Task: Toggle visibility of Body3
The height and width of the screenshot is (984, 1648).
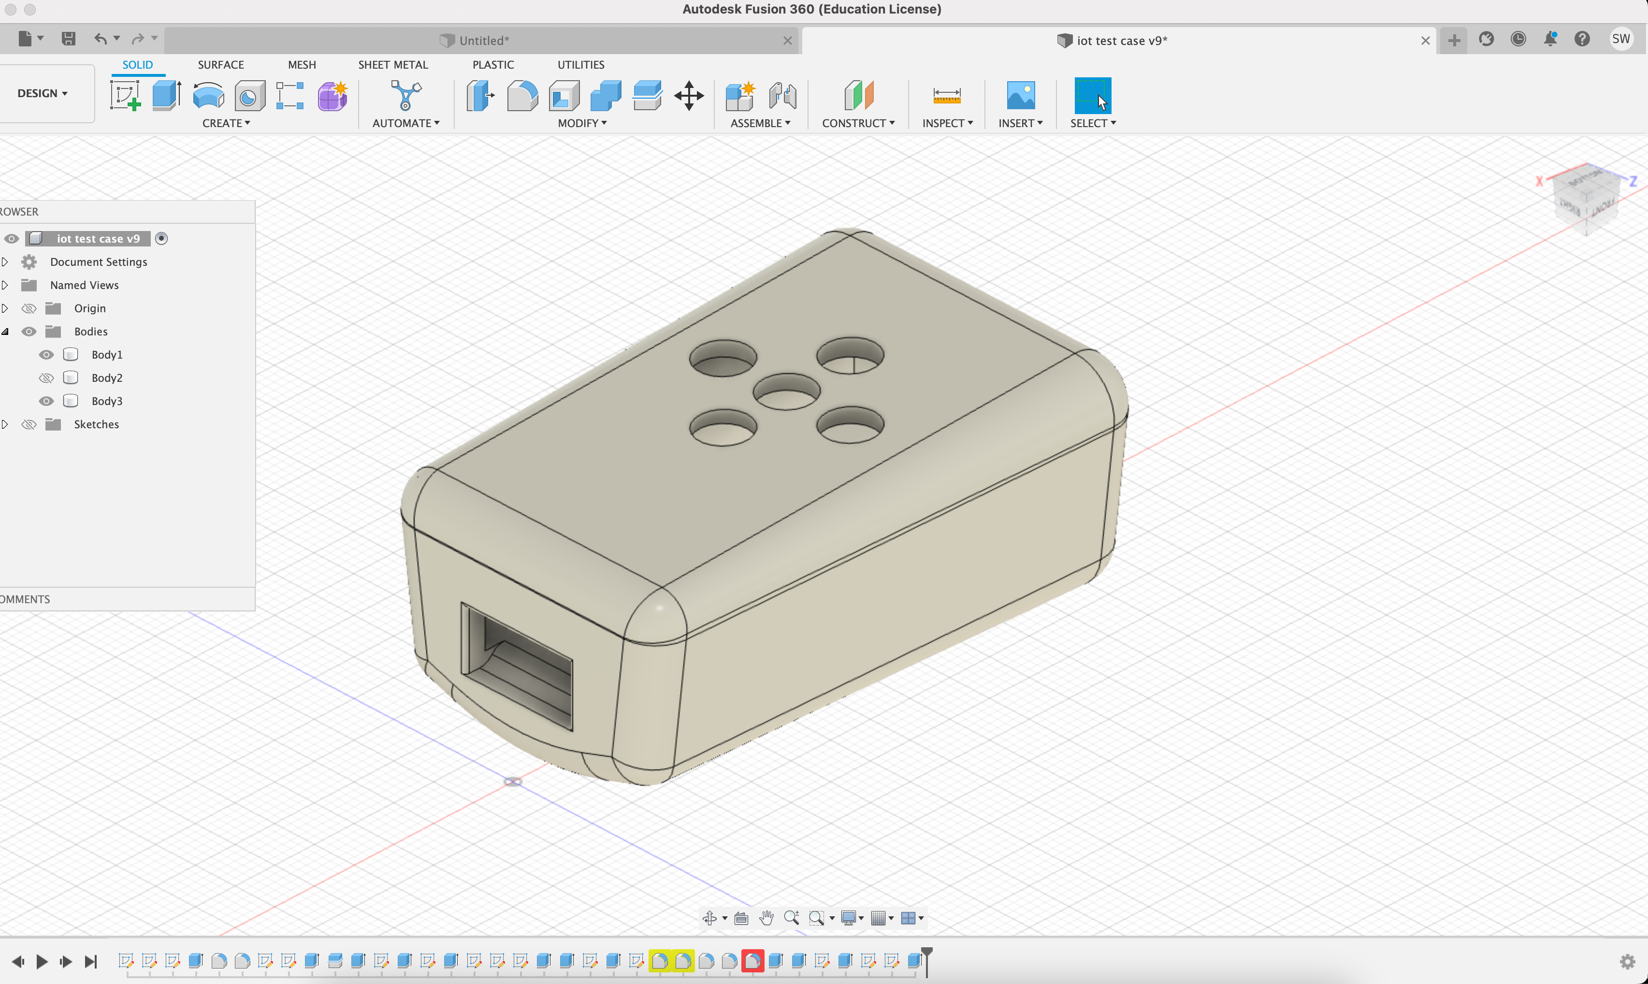Action: 46,401
